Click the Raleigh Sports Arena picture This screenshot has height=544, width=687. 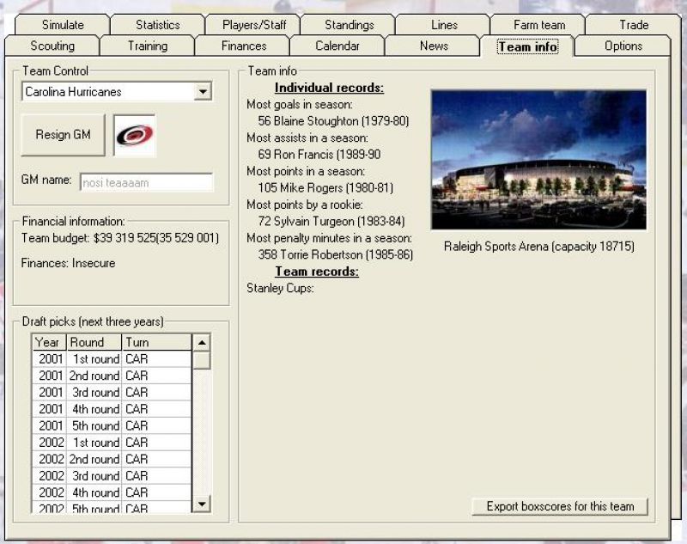pos(538,160)
